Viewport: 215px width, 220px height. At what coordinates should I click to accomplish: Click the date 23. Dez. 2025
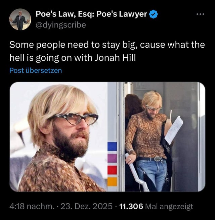(87, 206)
